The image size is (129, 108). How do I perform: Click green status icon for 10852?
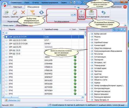[x=75, y=57]
